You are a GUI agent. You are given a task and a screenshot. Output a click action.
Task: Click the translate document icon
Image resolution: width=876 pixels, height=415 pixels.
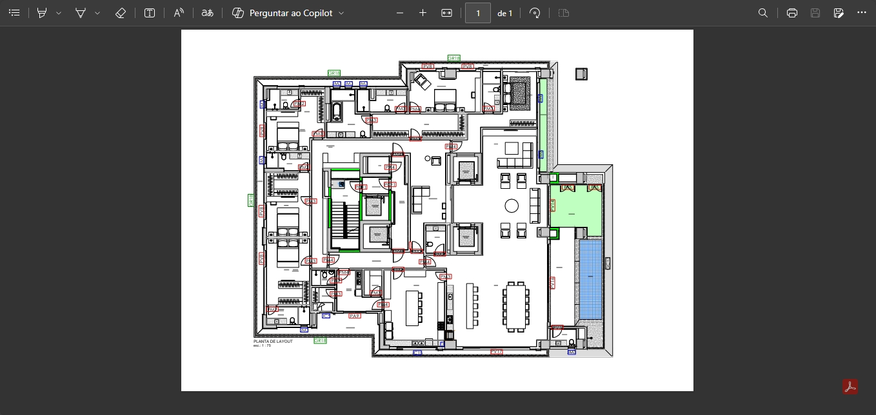[x=207, y=13]
